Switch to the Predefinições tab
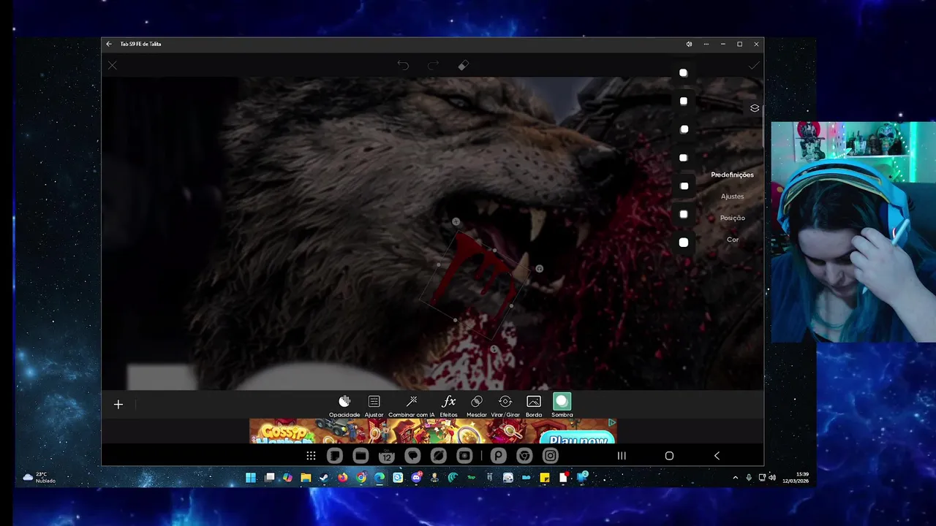Screen dimensions: 936x526 [x=732, y=175]
